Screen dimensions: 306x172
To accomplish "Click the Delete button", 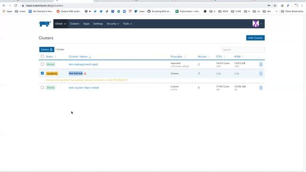I will tap(47, 50).
